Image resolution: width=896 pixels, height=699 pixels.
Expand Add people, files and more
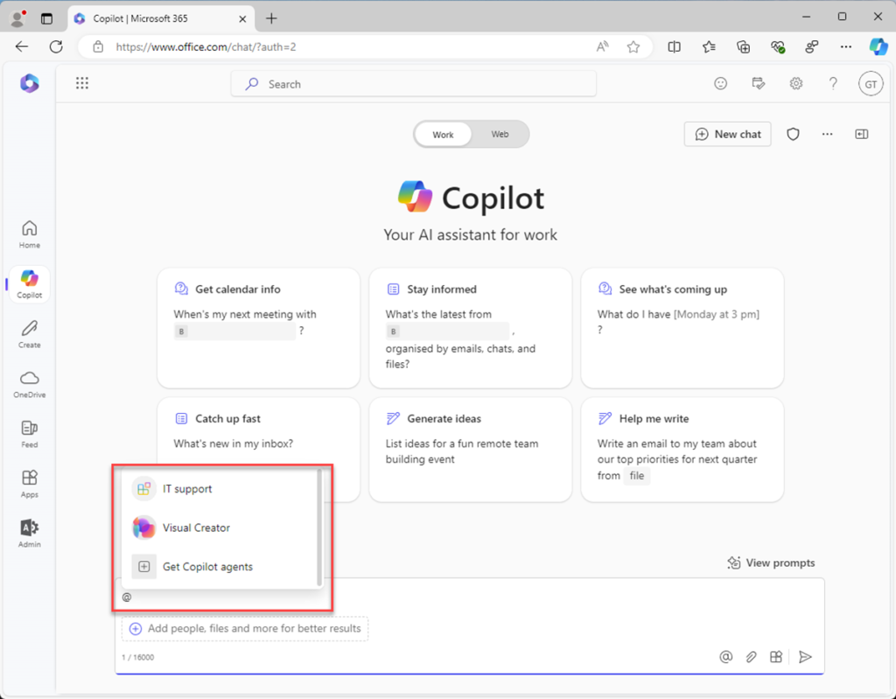pyautogui.click(x=245, y=628)
